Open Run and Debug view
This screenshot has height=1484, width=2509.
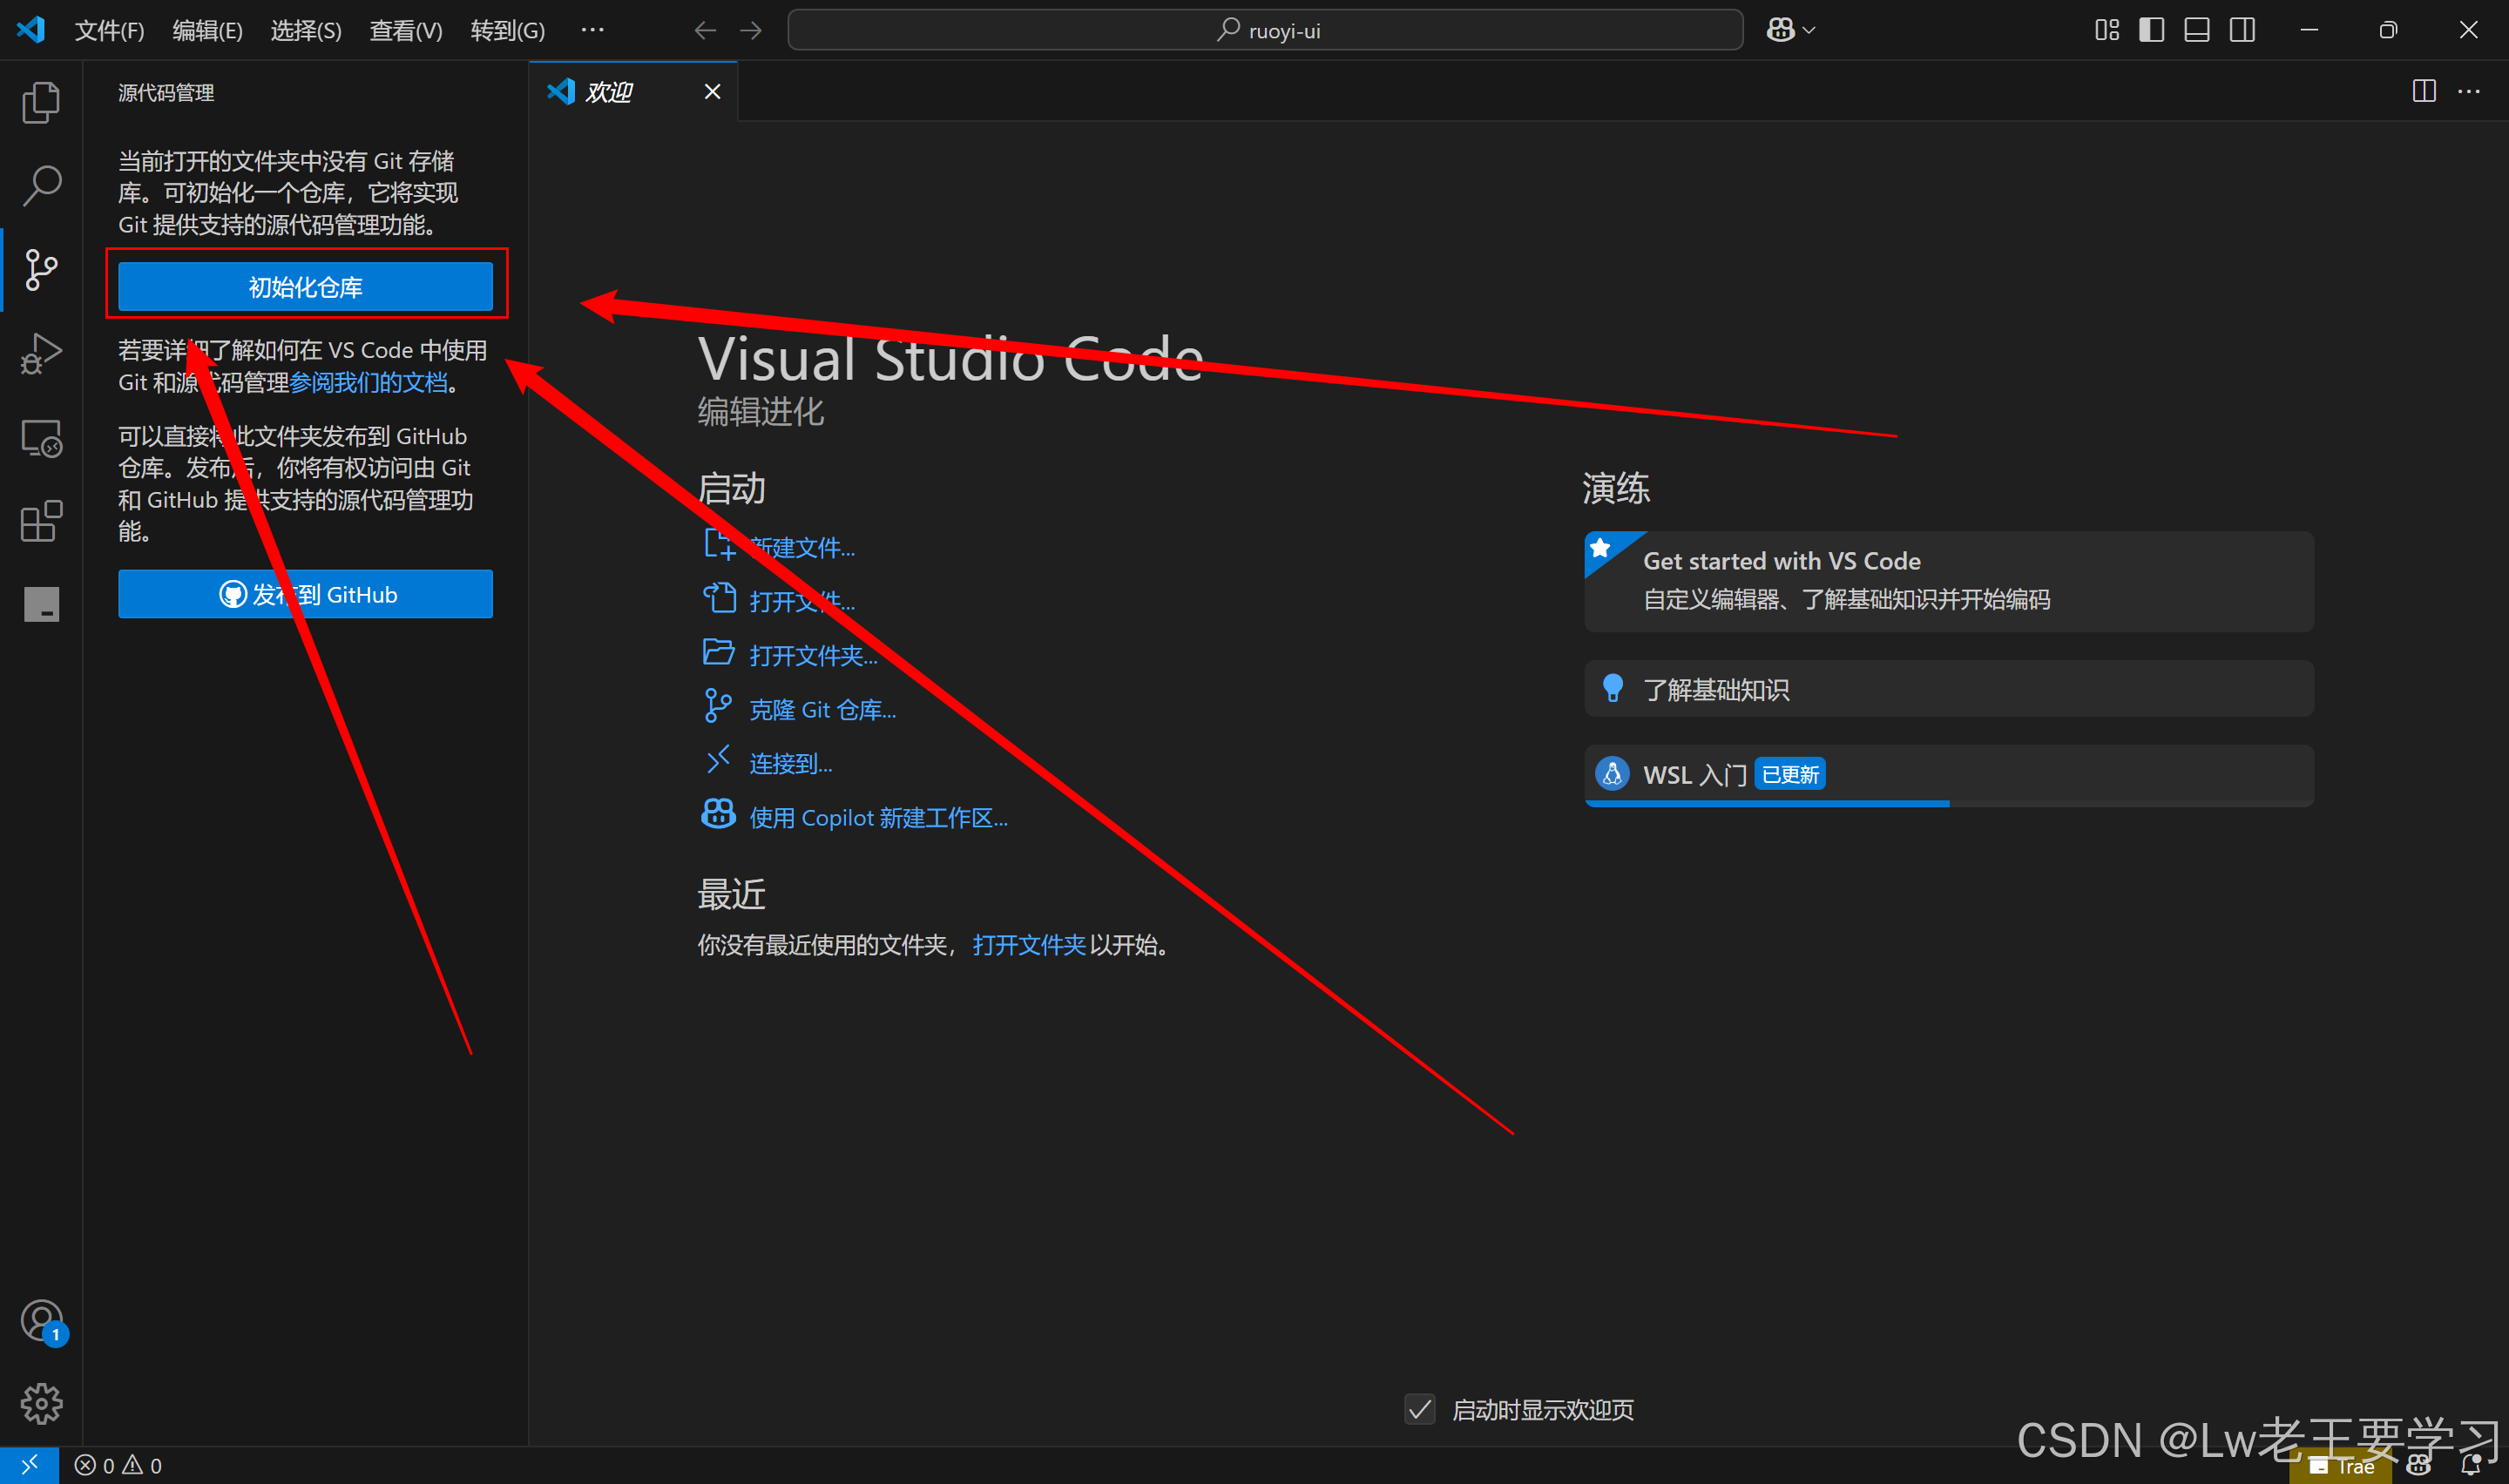(x=41, y=354)
